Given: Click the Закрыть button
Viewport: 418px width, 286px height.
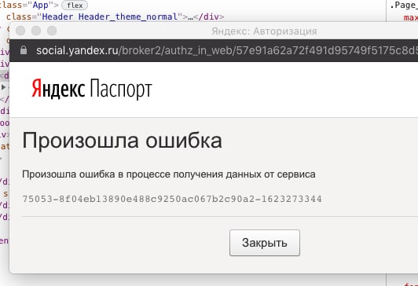Looking at the screenshot, I should (x=265, y=243).
